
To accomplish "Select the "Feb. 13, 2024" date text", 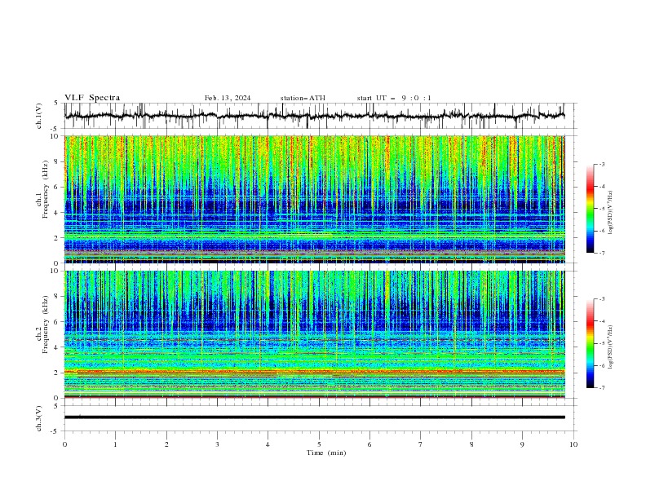I will tap(228, 98).
